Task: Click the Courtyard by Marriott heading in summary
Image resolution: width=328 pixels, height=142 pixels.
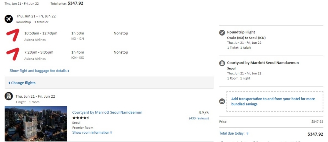Action: [x=263, y=63]
